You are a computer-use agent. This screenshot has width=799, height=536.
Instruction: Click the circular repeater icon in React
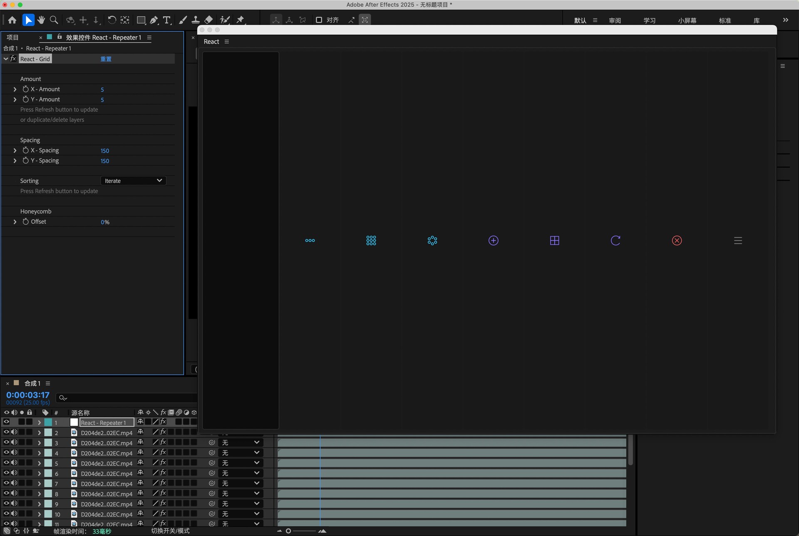coord(432,241)
